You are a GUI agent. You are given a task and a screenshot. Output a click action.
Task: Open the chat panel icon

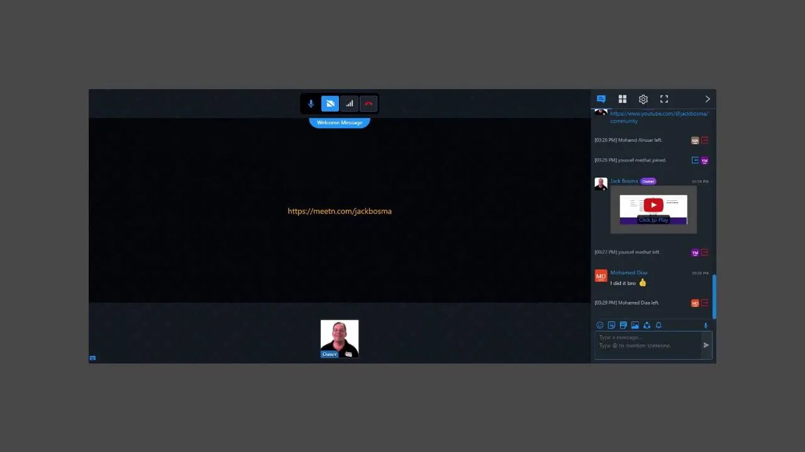[x=601, y=99]
